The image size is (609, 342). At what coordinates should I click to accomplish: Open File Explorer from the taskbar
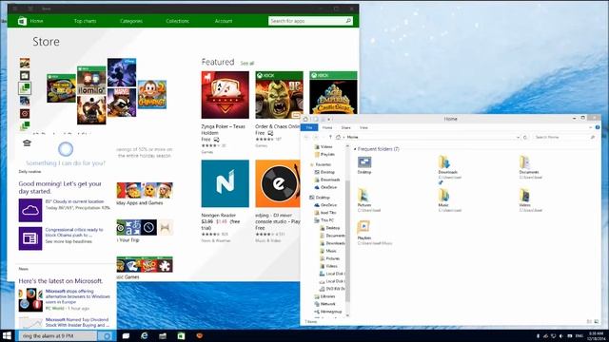163,335
